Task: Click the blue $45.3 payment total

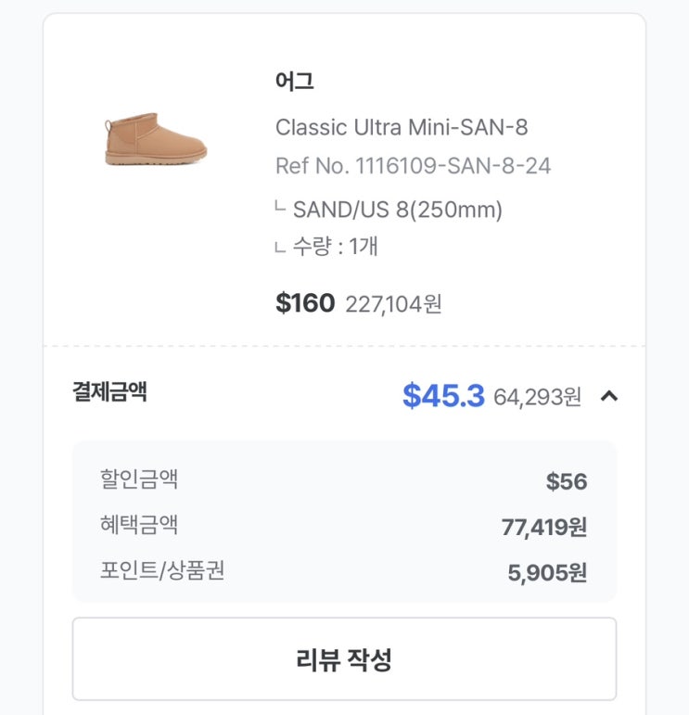Action: (x=443, y=396)
